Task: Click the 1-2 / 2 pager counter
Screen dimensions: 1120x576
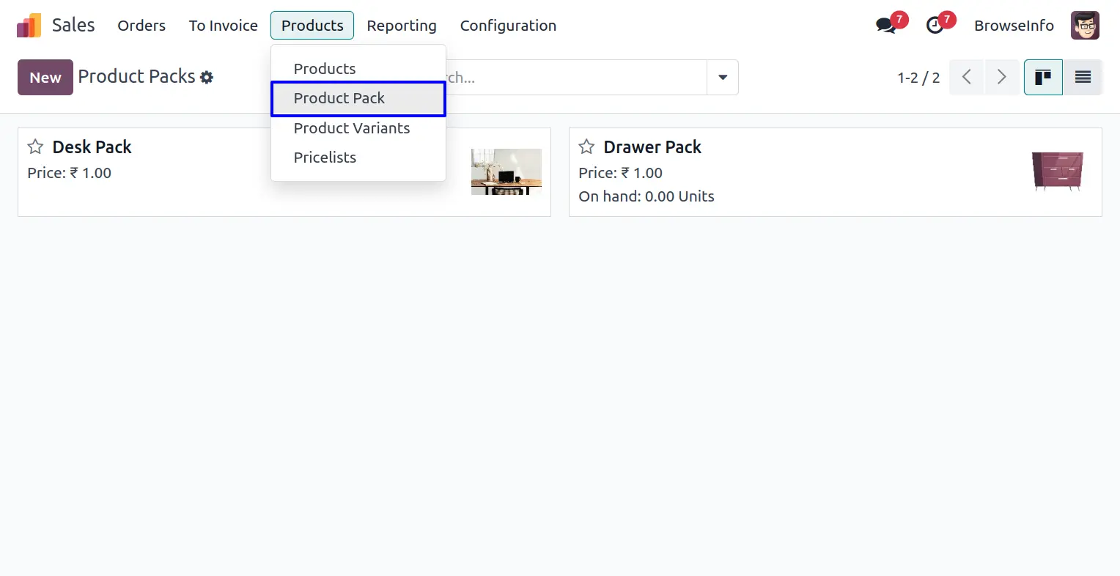Action: click(x=918, y=78)
